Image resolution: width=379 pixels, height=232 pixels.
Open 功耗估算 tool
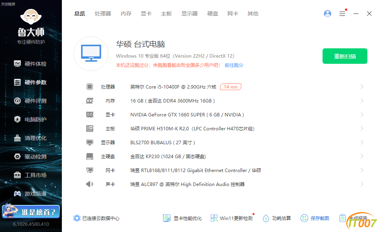pos(277,218)
